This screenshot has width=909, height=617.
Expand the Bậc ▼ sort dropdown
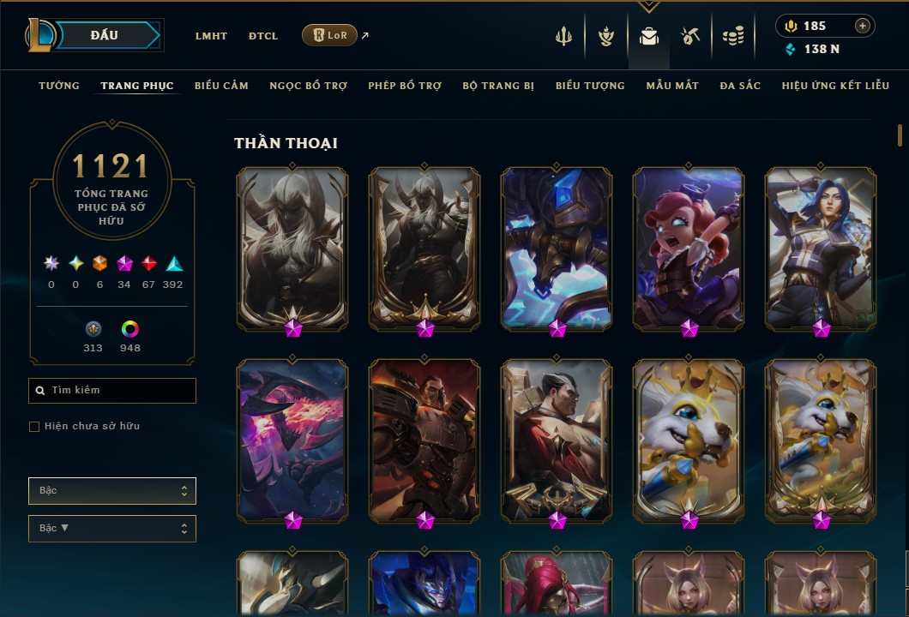click(x=111, y=529)
